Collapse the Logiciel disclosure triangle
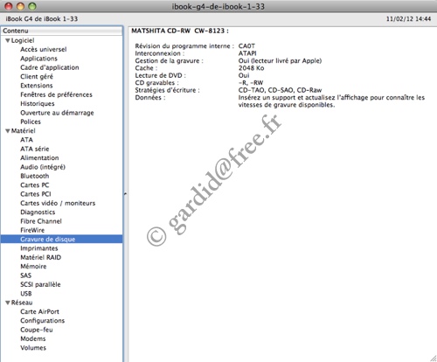This screenshot has width=437, height=362. tap(8, 40)
